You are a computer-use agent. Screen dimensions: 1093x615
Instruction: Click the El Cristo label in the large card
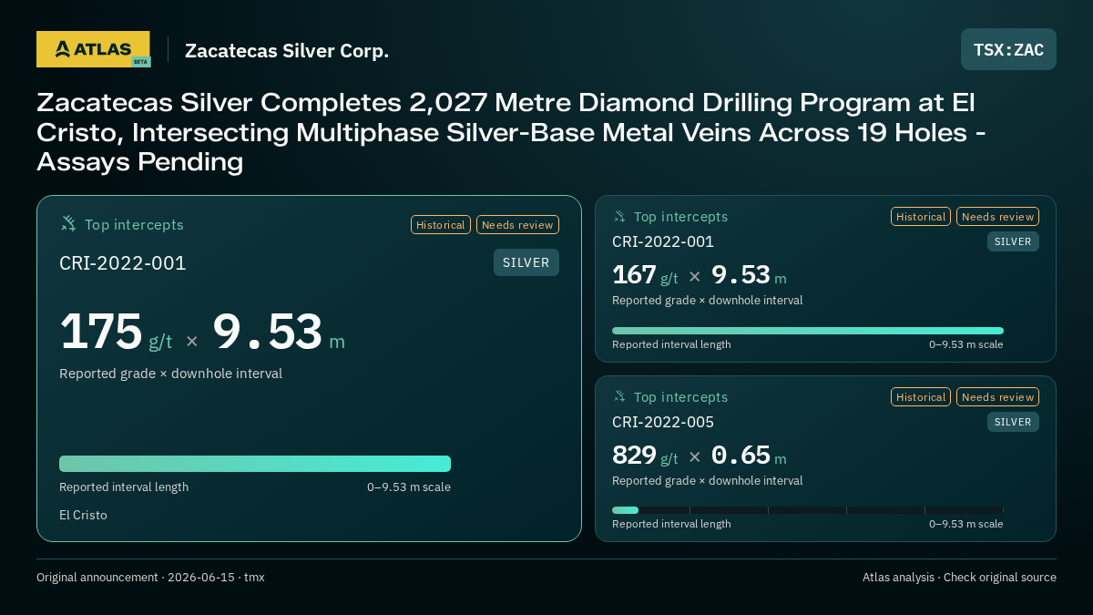tap(83, 515)
